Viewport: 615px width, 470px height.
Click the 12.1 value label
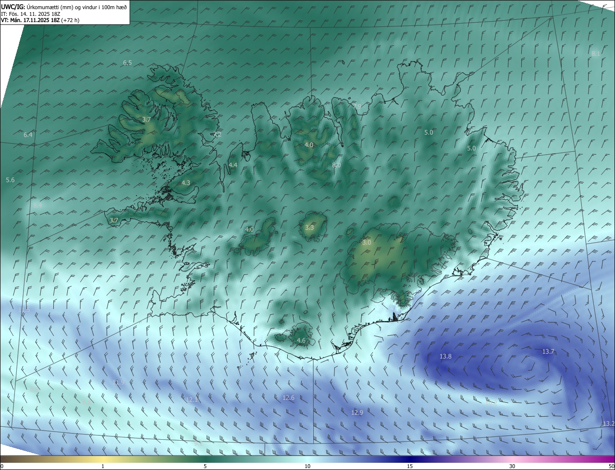(x=192, y=400)
